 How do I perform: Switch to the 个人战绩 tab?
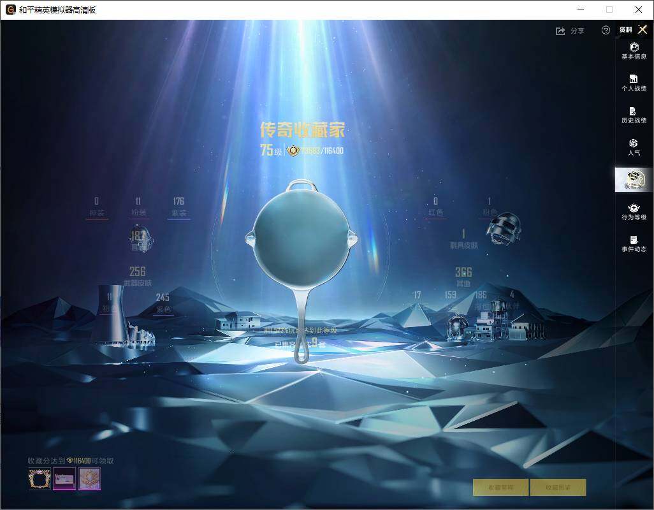click(634, 83)
